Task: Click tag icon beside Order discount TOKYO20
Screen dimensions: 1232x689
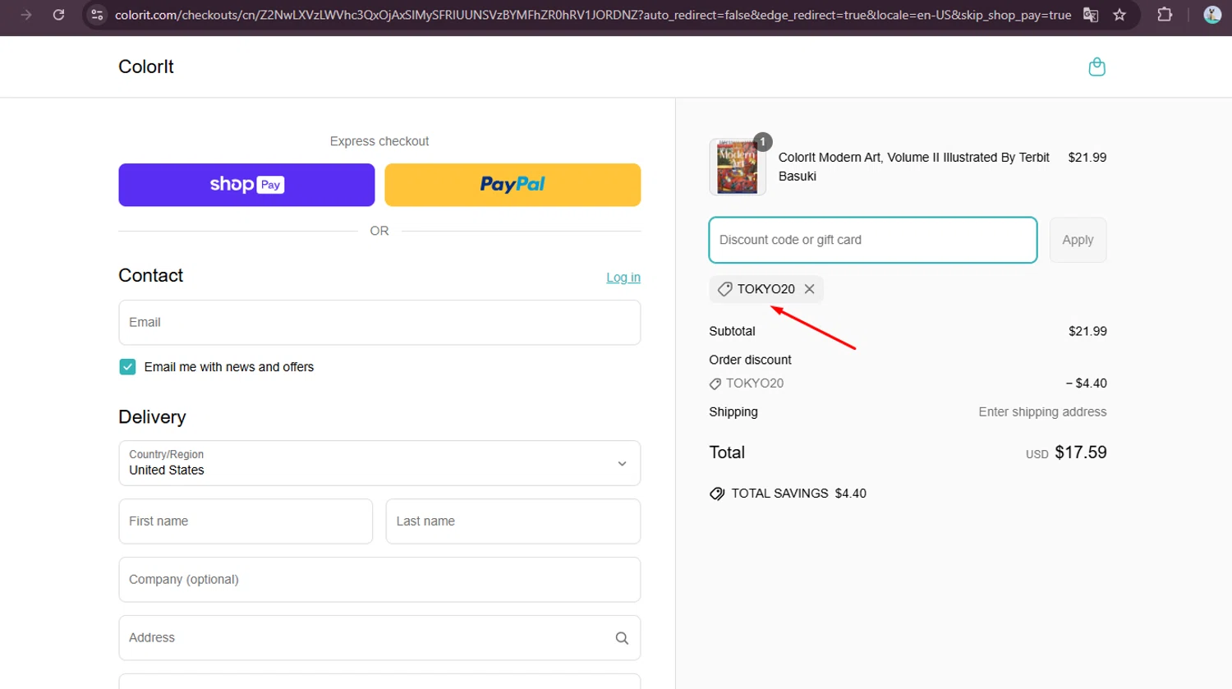Action: pos(715,384)
